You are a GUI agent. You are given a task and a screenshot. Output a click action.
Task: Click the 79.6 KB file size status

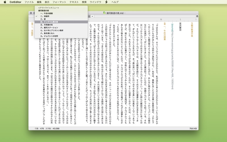(193, 128)
